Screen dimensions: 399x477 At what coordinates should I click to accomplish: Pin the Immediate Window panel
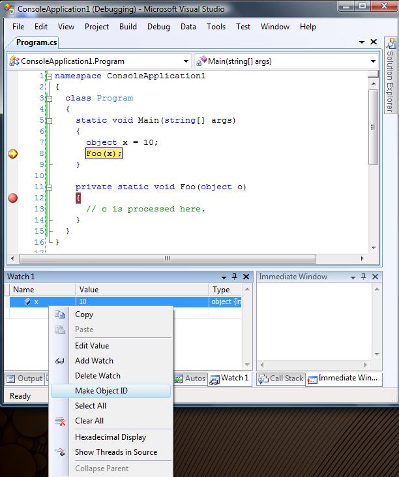pos(363,277)
